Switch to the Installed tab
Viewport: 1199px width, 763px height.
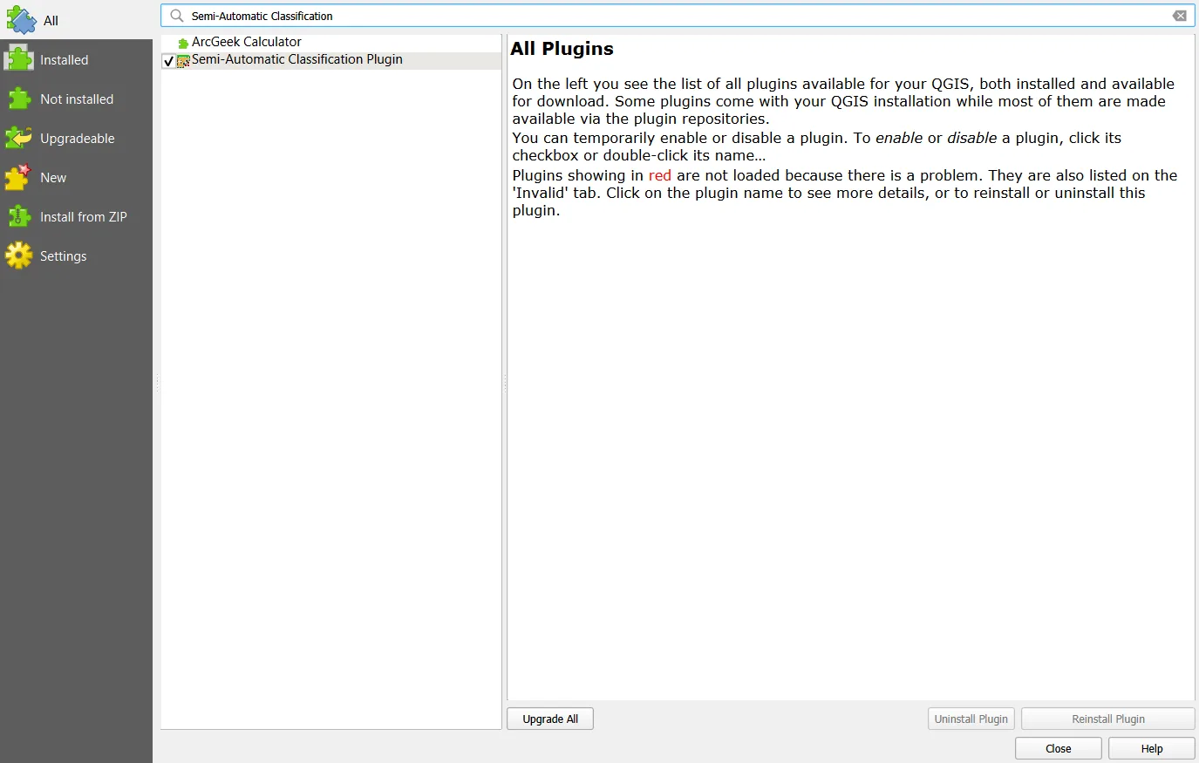click(x=76, y=59)
